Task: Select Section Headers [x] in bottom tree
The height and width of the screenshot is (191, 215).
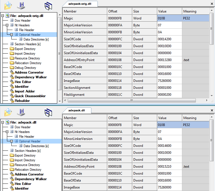Action: (x=27, y=151)
